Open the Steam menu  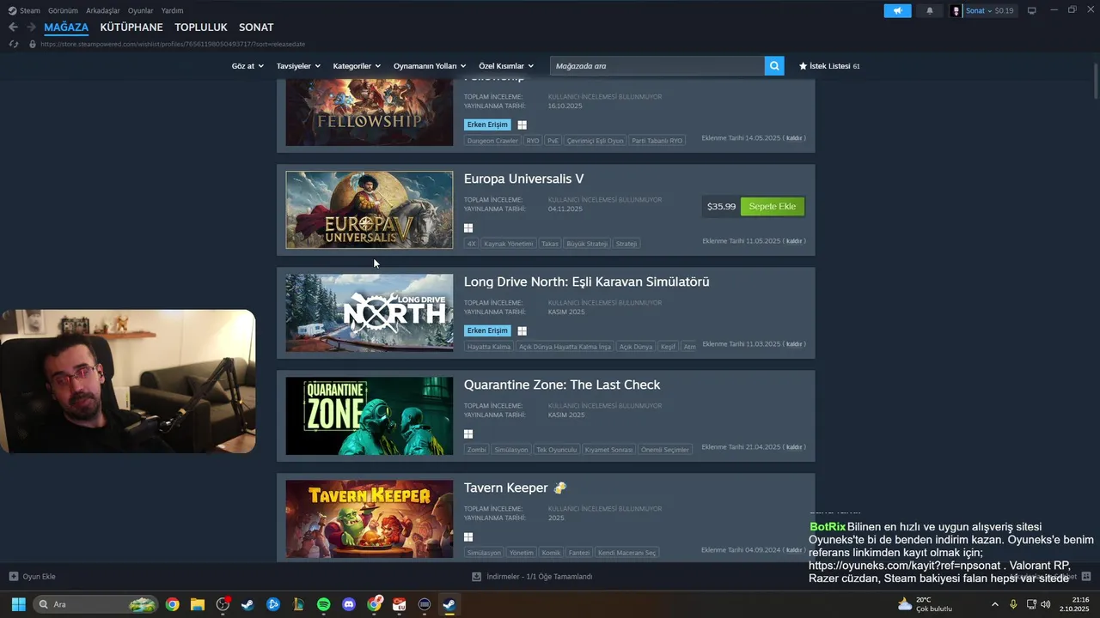click(x=30, y=10)
